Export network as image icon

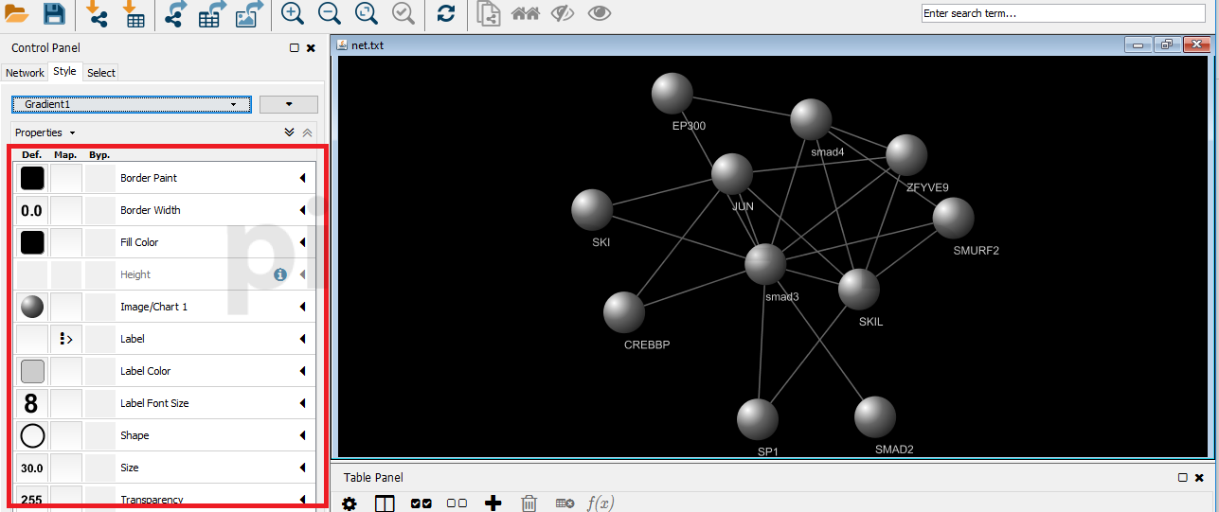coord(250,13)
